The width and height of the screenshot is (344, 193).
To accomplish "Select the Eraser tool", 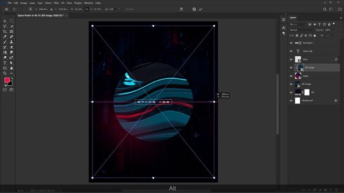I will pyautogui.click(x=11, y=47).
